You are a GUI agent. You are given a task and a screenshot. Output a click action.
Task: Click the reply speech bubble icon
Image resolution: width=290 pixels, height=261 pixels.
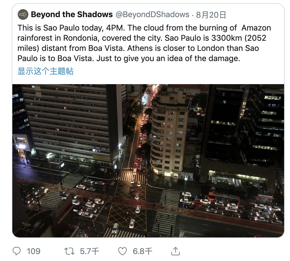(17, 251)
